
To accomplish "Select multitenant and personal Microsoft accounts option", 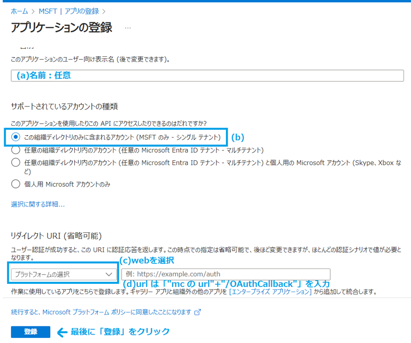I will click(x=16, y=162).
